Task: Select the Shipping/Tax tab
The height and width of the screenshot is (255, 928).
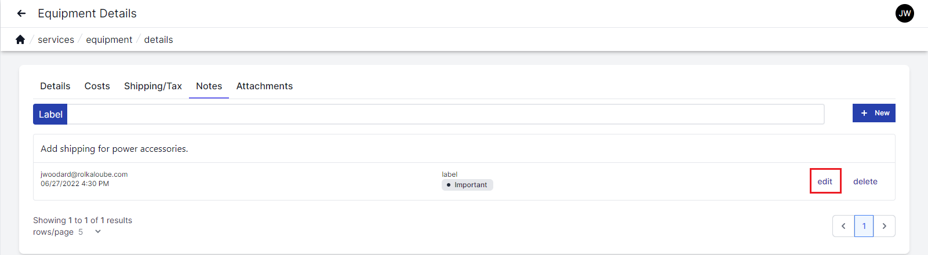Action: coord(153,86)
